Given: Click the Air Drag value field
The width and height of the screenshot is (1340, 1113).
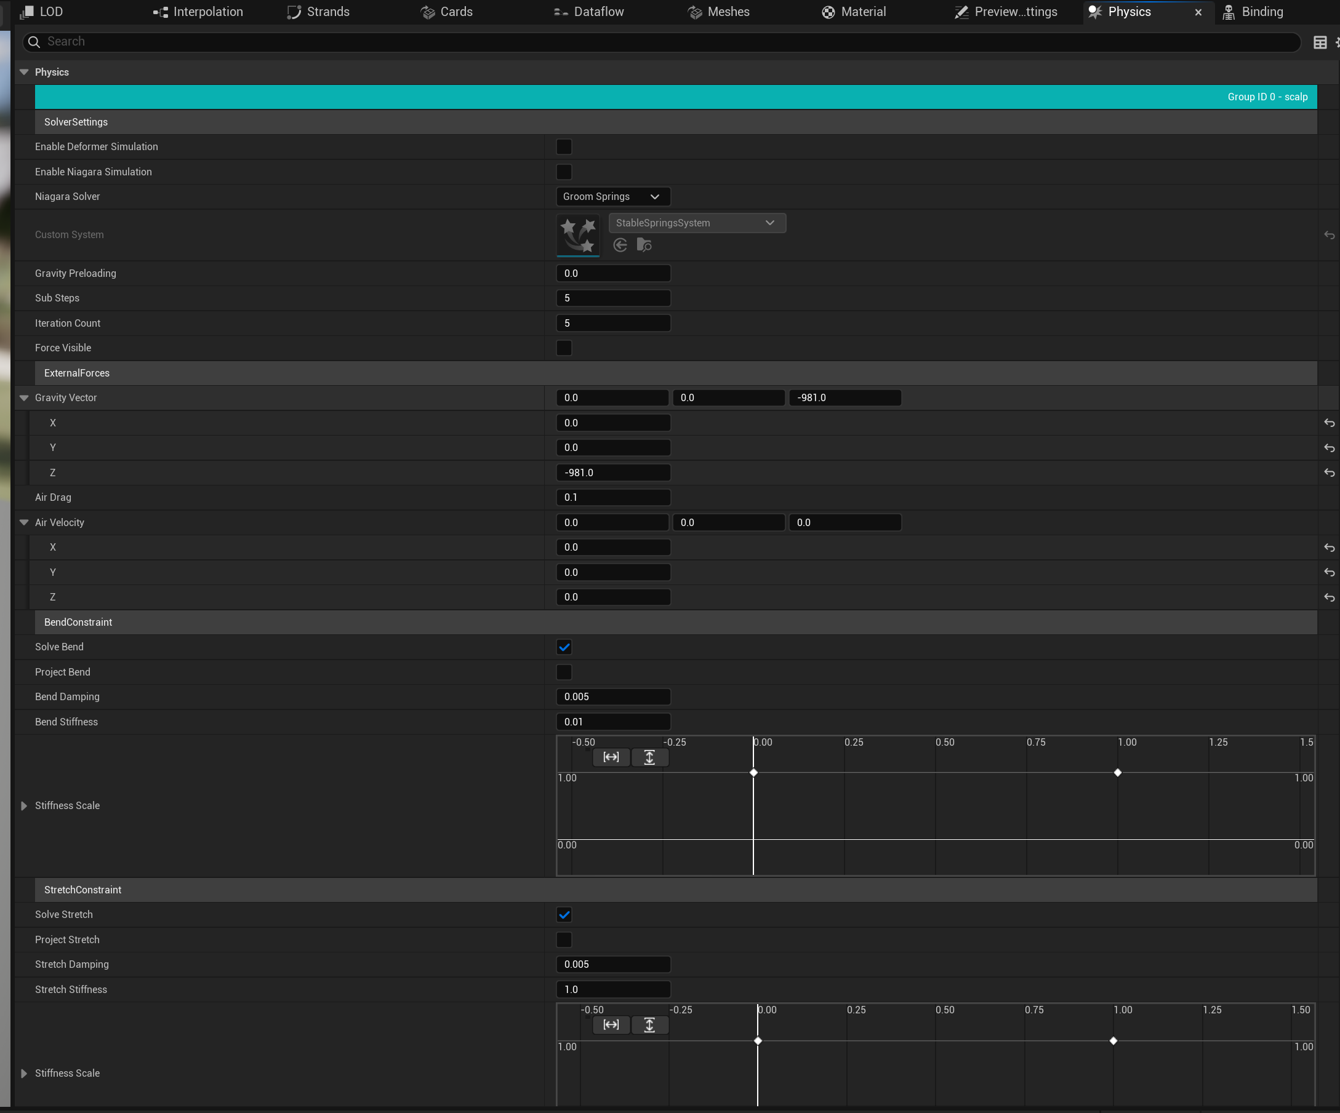Looking at the screenshot, I should coord(613,498).
